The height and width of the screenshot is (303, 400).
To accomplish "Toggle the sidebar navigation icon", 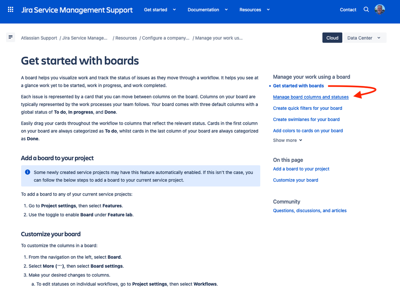I will pos(10,37).
